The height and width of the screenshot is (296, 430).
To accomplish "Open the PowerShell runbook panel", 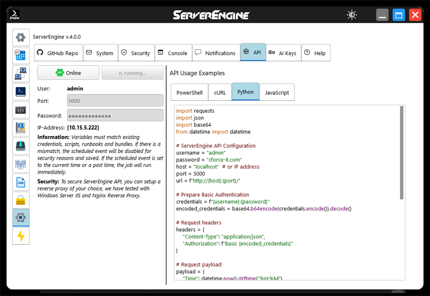I will point(21,128).
